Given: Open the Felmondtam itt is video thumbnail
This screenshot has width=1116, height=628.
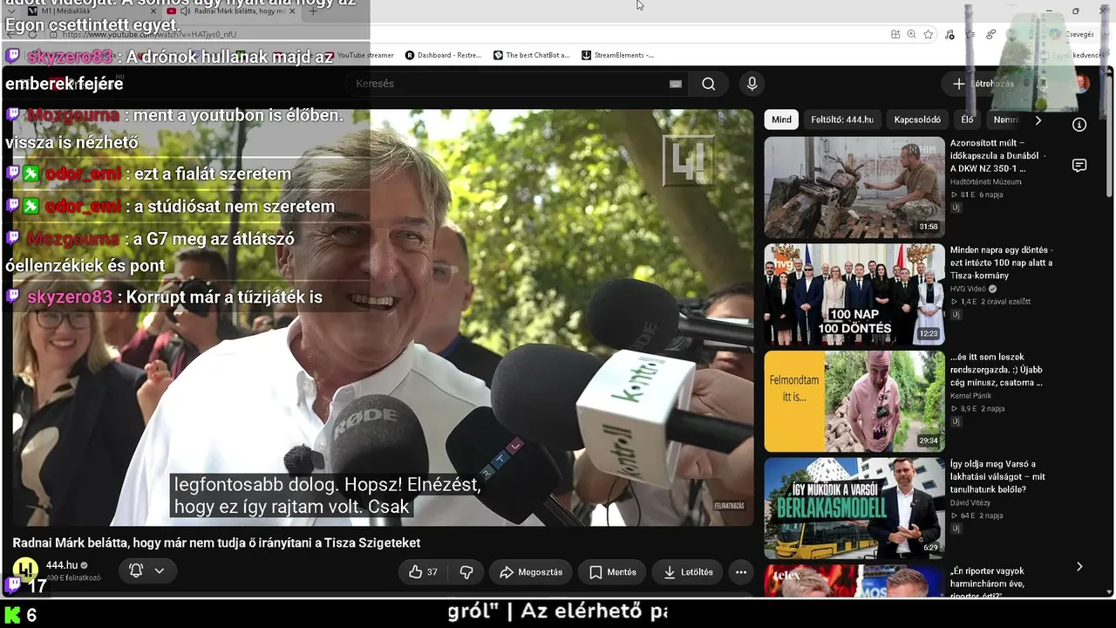Looking at the screenshot, I should (x=854, y=401).
